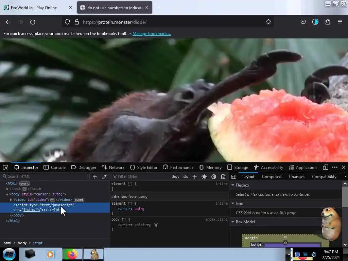The image size is (348, 261).
Task: Select the Compatibility sidebar tab
Action: click(x=324, y=177)
